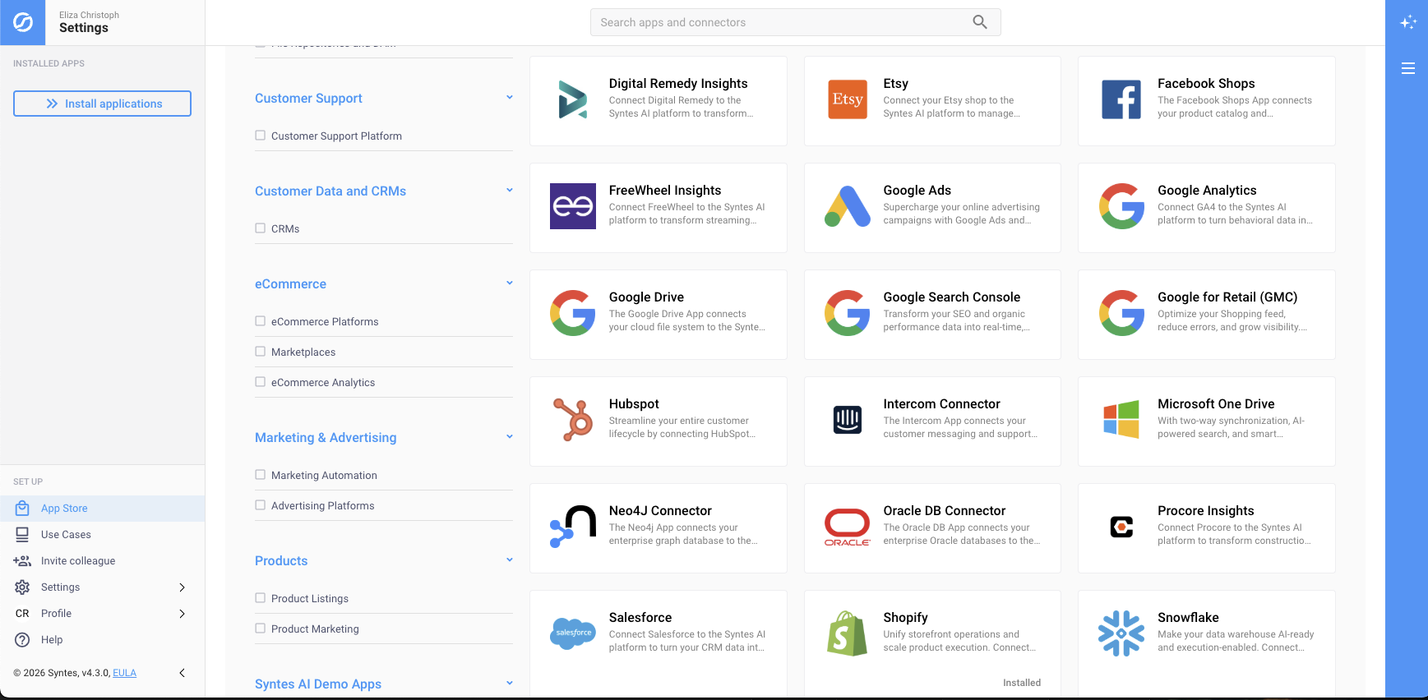Focus the Search apps and connectors field
This screenshot has height=700, width=1428.
(781, 22)
